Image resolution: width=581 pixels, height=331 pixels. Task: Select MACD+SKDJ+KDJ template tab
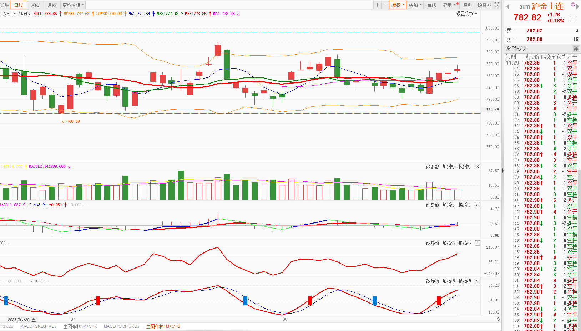point(38,326)
